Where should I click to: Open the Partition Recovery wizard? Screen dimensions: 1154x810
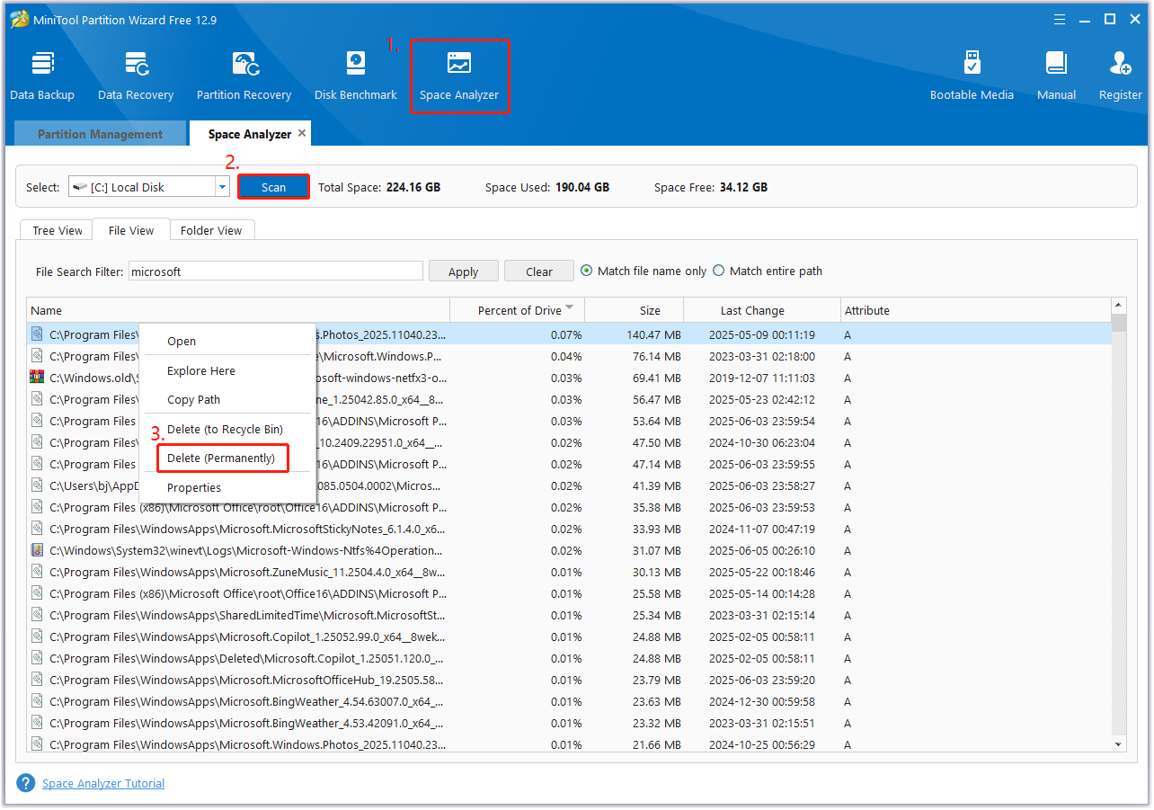point(244,76)
